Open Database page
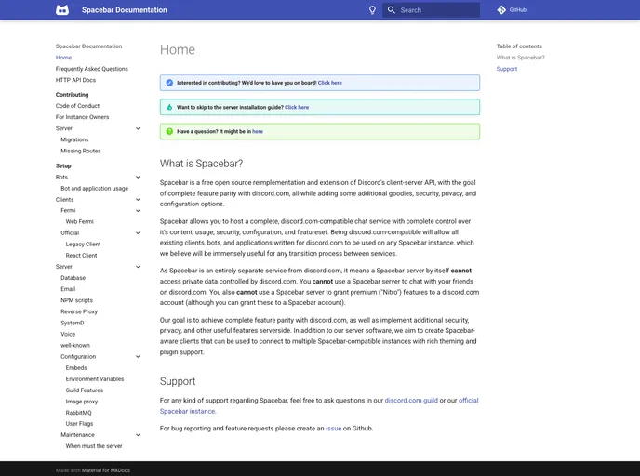Viewport: 640px width, 476px height. [73, 278]
